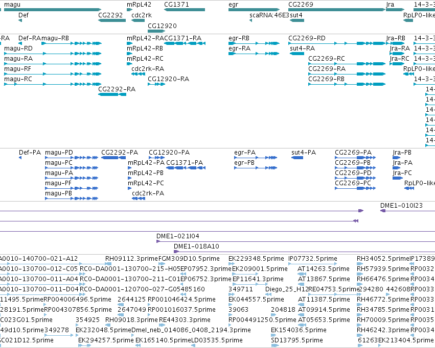Click the sut4-RA transcript label

tap(303, 48)
